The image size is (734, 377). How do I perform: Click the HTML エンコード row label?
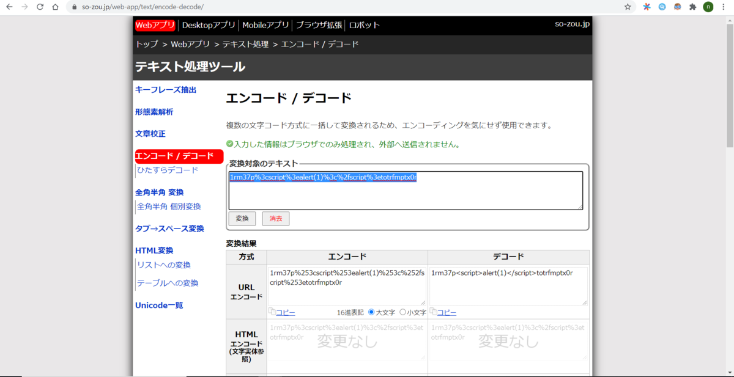[247, 346]
